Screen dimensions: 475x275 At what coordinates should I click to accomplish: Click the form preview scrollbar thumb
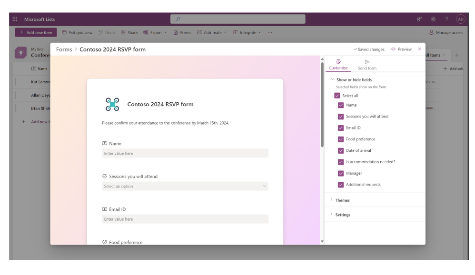tap(322, 105)
